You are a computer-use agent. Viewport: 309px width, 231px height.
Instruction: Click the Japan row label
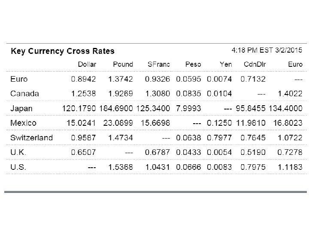tap(21, 108)
